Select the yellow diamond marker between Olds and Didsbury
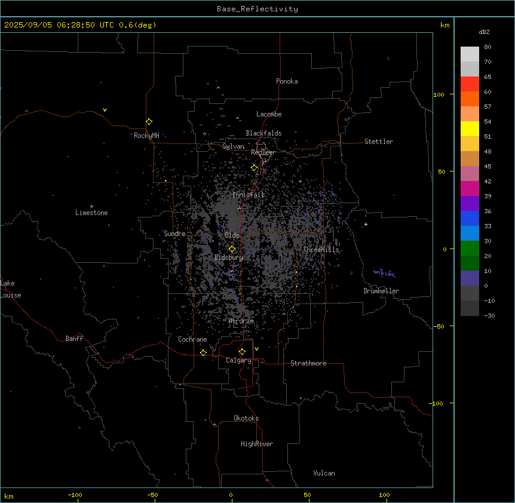Screen dimensions: 515x503 click(232, 249)
